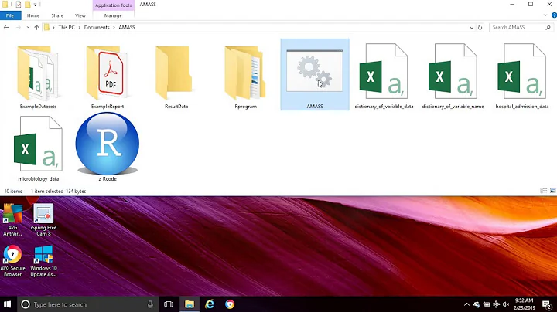Select the AMASS batch file icon
Image resolution: width=557 pixels, height=312 pixels.
[x=315, y=74]
